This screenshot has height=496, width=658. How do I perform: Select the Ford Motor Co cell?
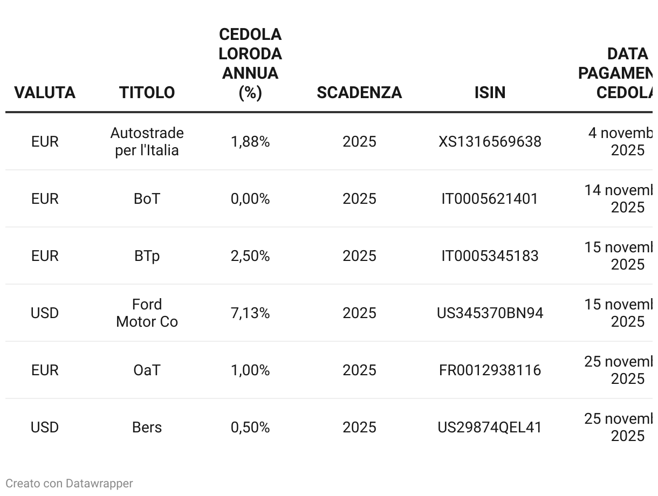tap(147, 313)
